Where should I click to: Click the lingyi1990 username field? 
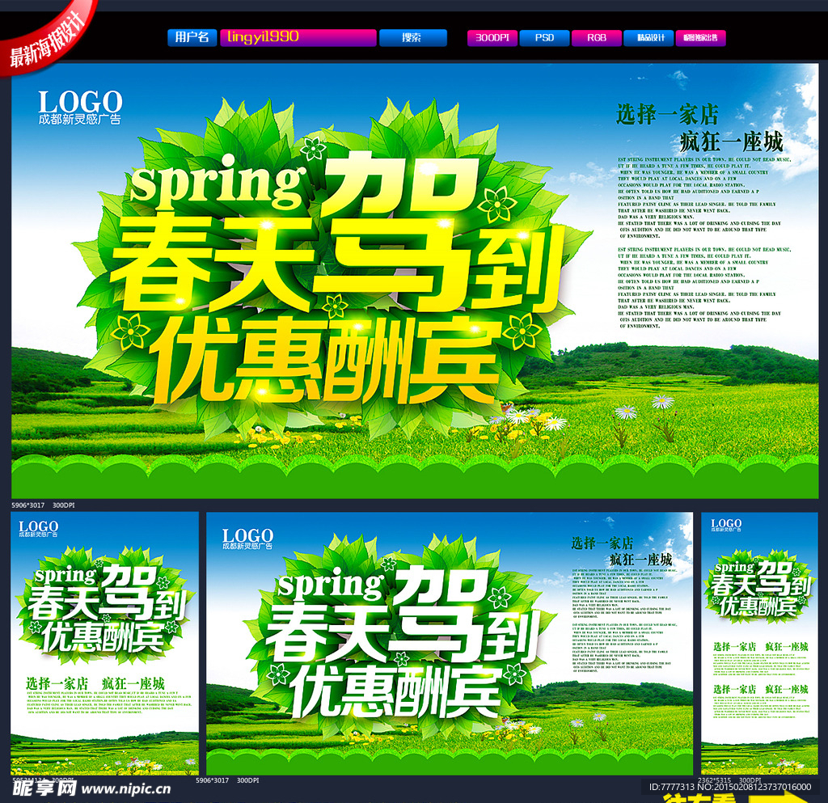(x=298, y=37)
